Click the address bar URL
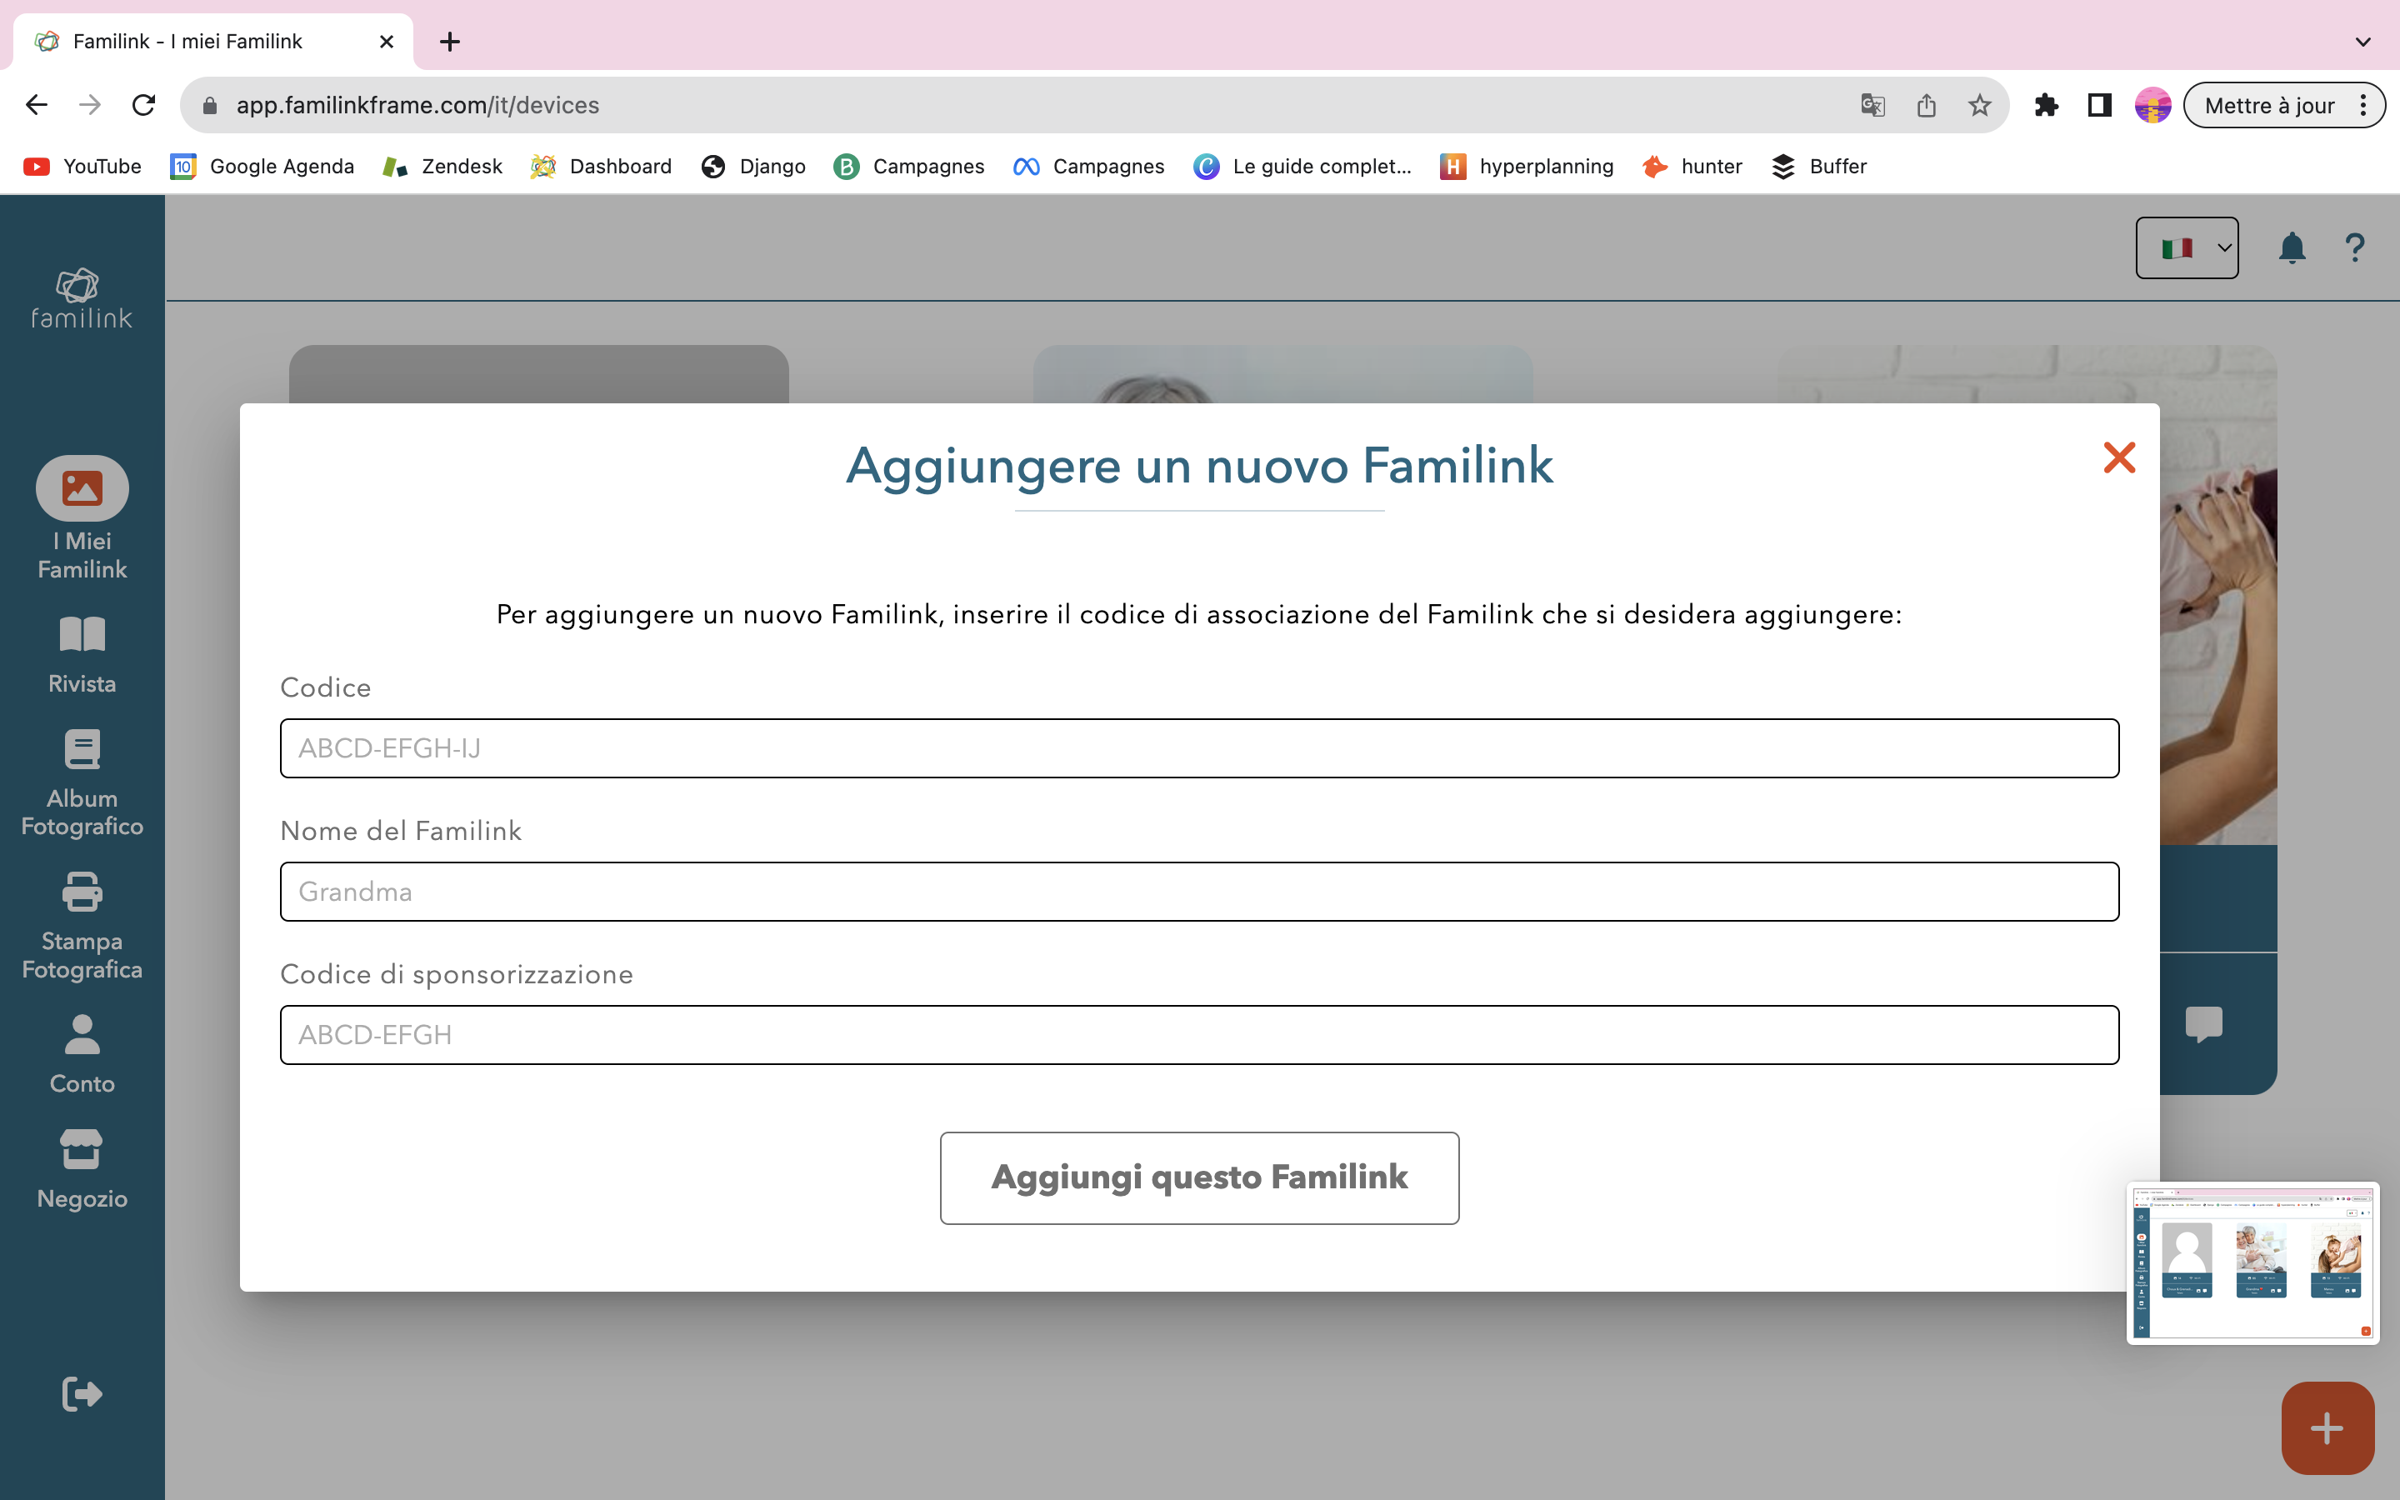 [x=417, y=105]
